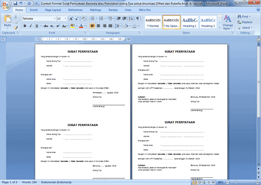Save document using Quick Access icon

[15, 3]
